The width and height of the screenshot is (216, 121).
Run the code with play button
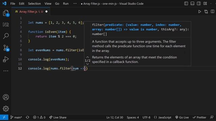coord(199,12)
